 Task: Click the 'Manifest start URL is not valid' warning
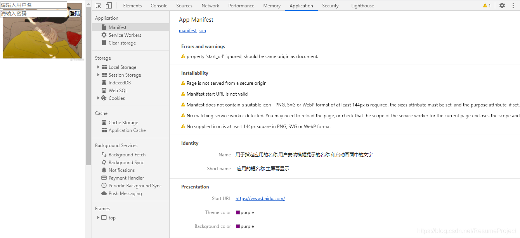217,94
